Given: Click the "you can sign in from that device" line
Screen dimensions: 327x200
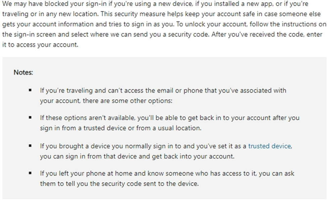Looking at the screenshot, I should coord(137,156).
